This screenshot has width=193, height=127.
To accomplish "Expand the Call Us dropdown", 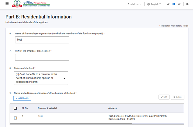I will click(x=135, y=4).
